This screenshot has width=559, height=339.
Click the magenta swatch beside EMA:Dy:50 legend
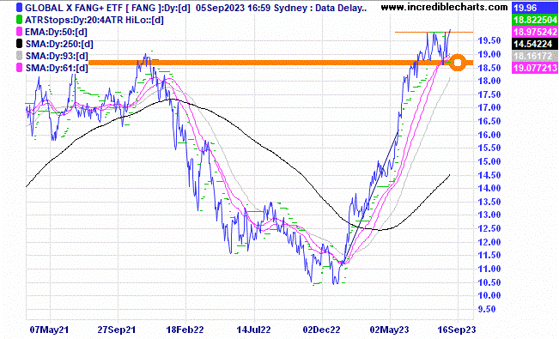click(19, 32)
